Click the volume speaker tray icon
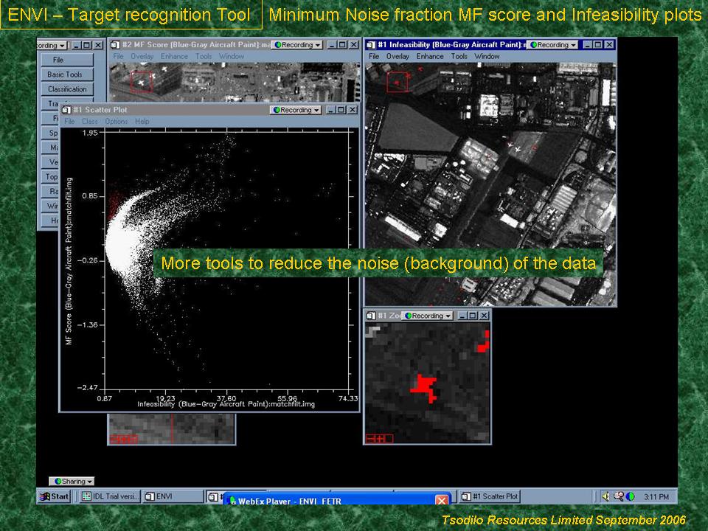708x531 pixels. click(x=606, y=496)
